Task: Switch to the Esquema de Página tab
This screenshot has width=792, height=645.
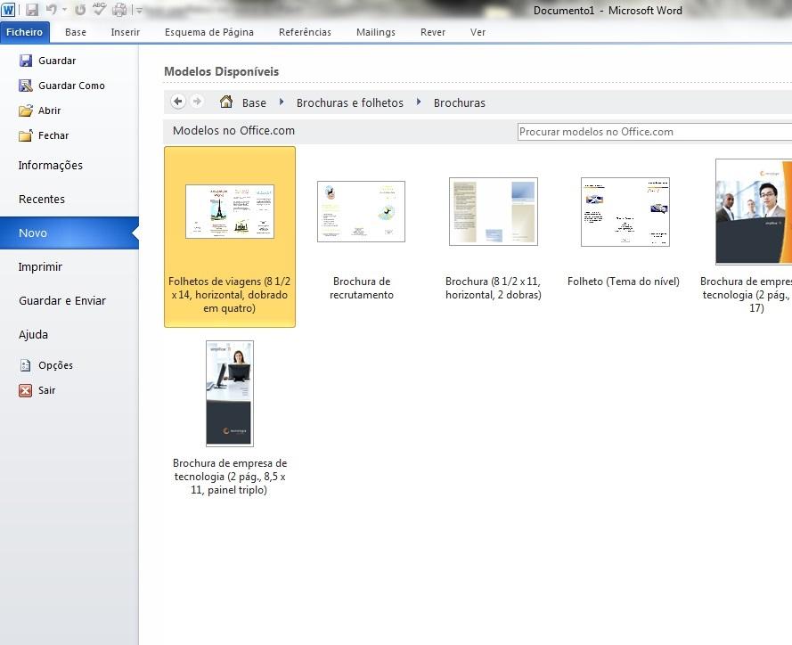Action: [x=208, y=32]
